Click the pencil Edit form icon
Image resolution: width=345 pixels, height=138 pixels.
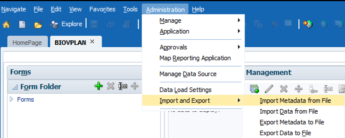(269, 89)
